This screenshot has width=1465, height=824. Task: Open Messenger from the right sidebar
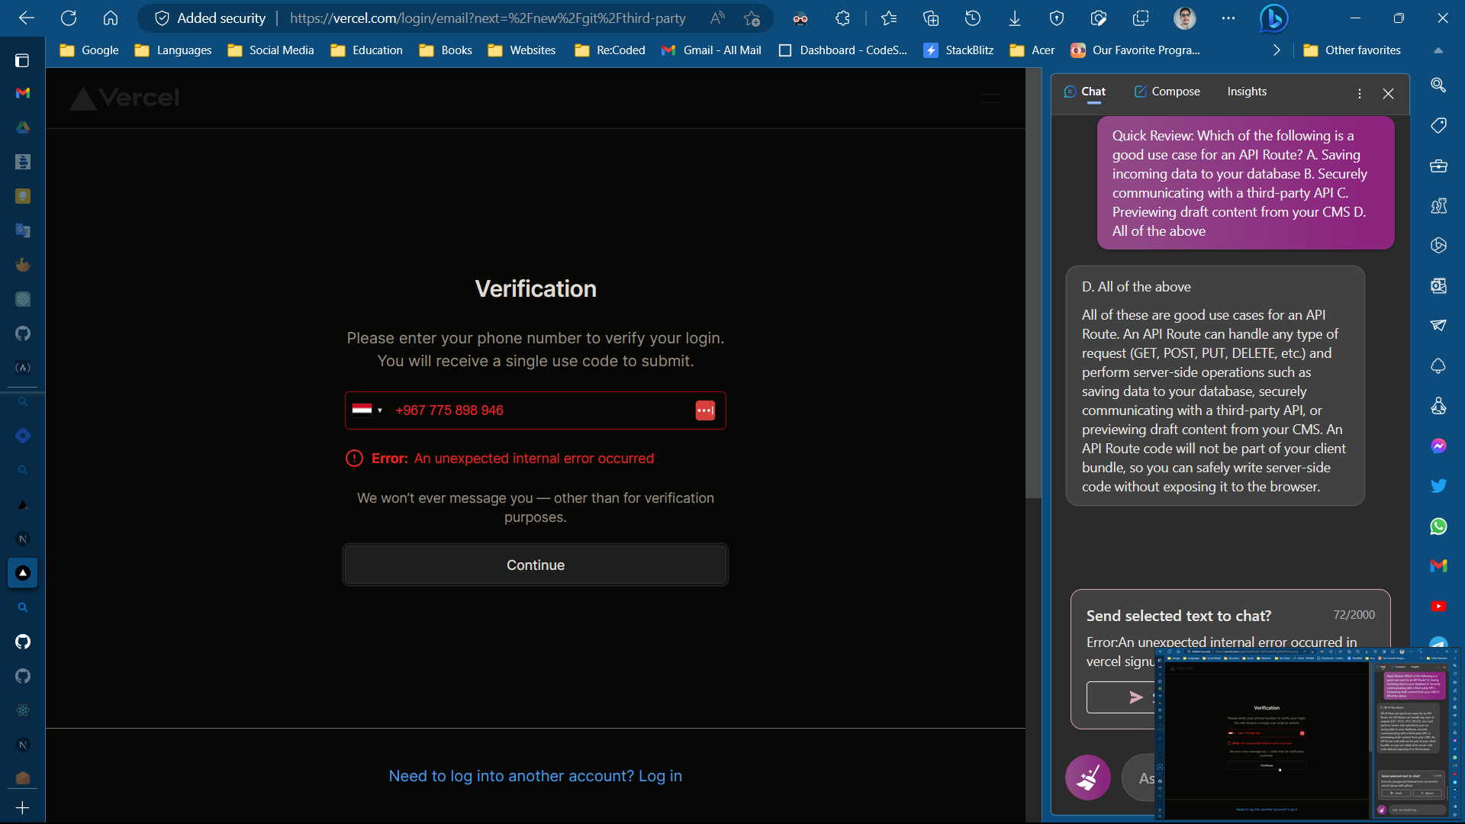pyautogui.click(x=1439, y=446)
